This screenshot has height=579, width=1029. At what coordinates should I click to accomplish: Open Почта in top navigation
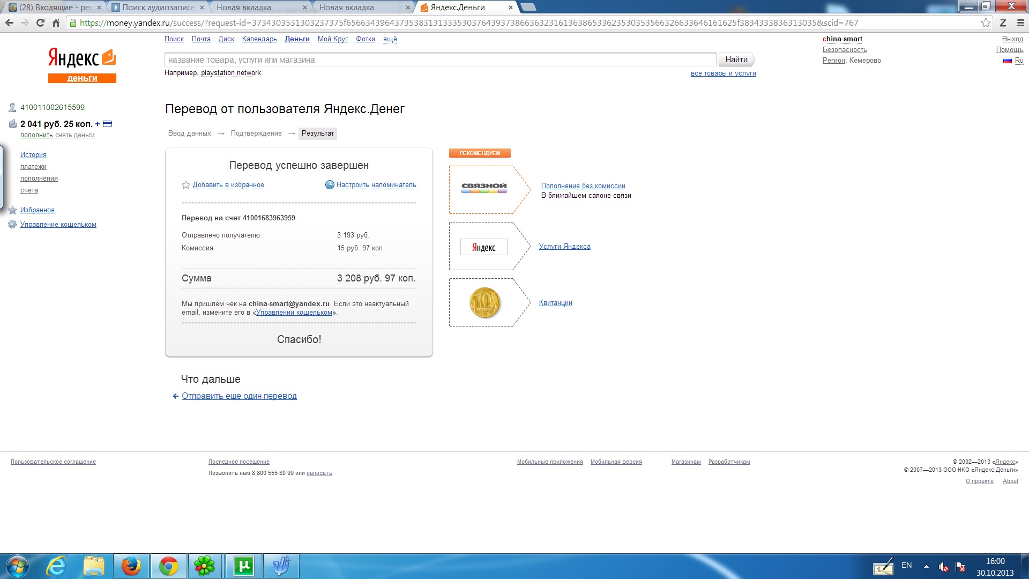(x=201, y=39)
